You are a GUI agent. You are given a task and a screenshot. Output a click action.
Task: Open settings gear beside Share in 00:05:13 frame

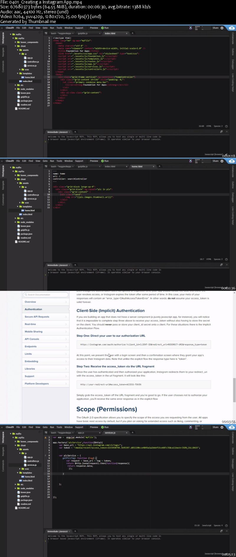[x=222, y=427]
